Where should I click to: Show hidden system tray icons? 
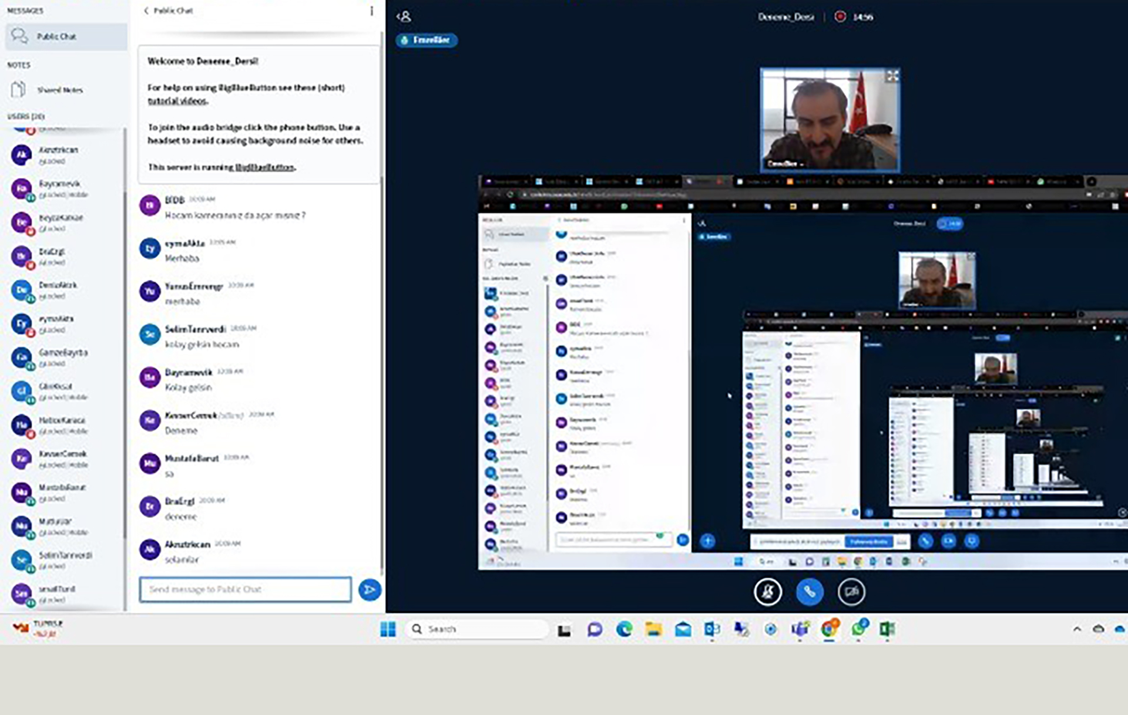tap(1077, 629)
